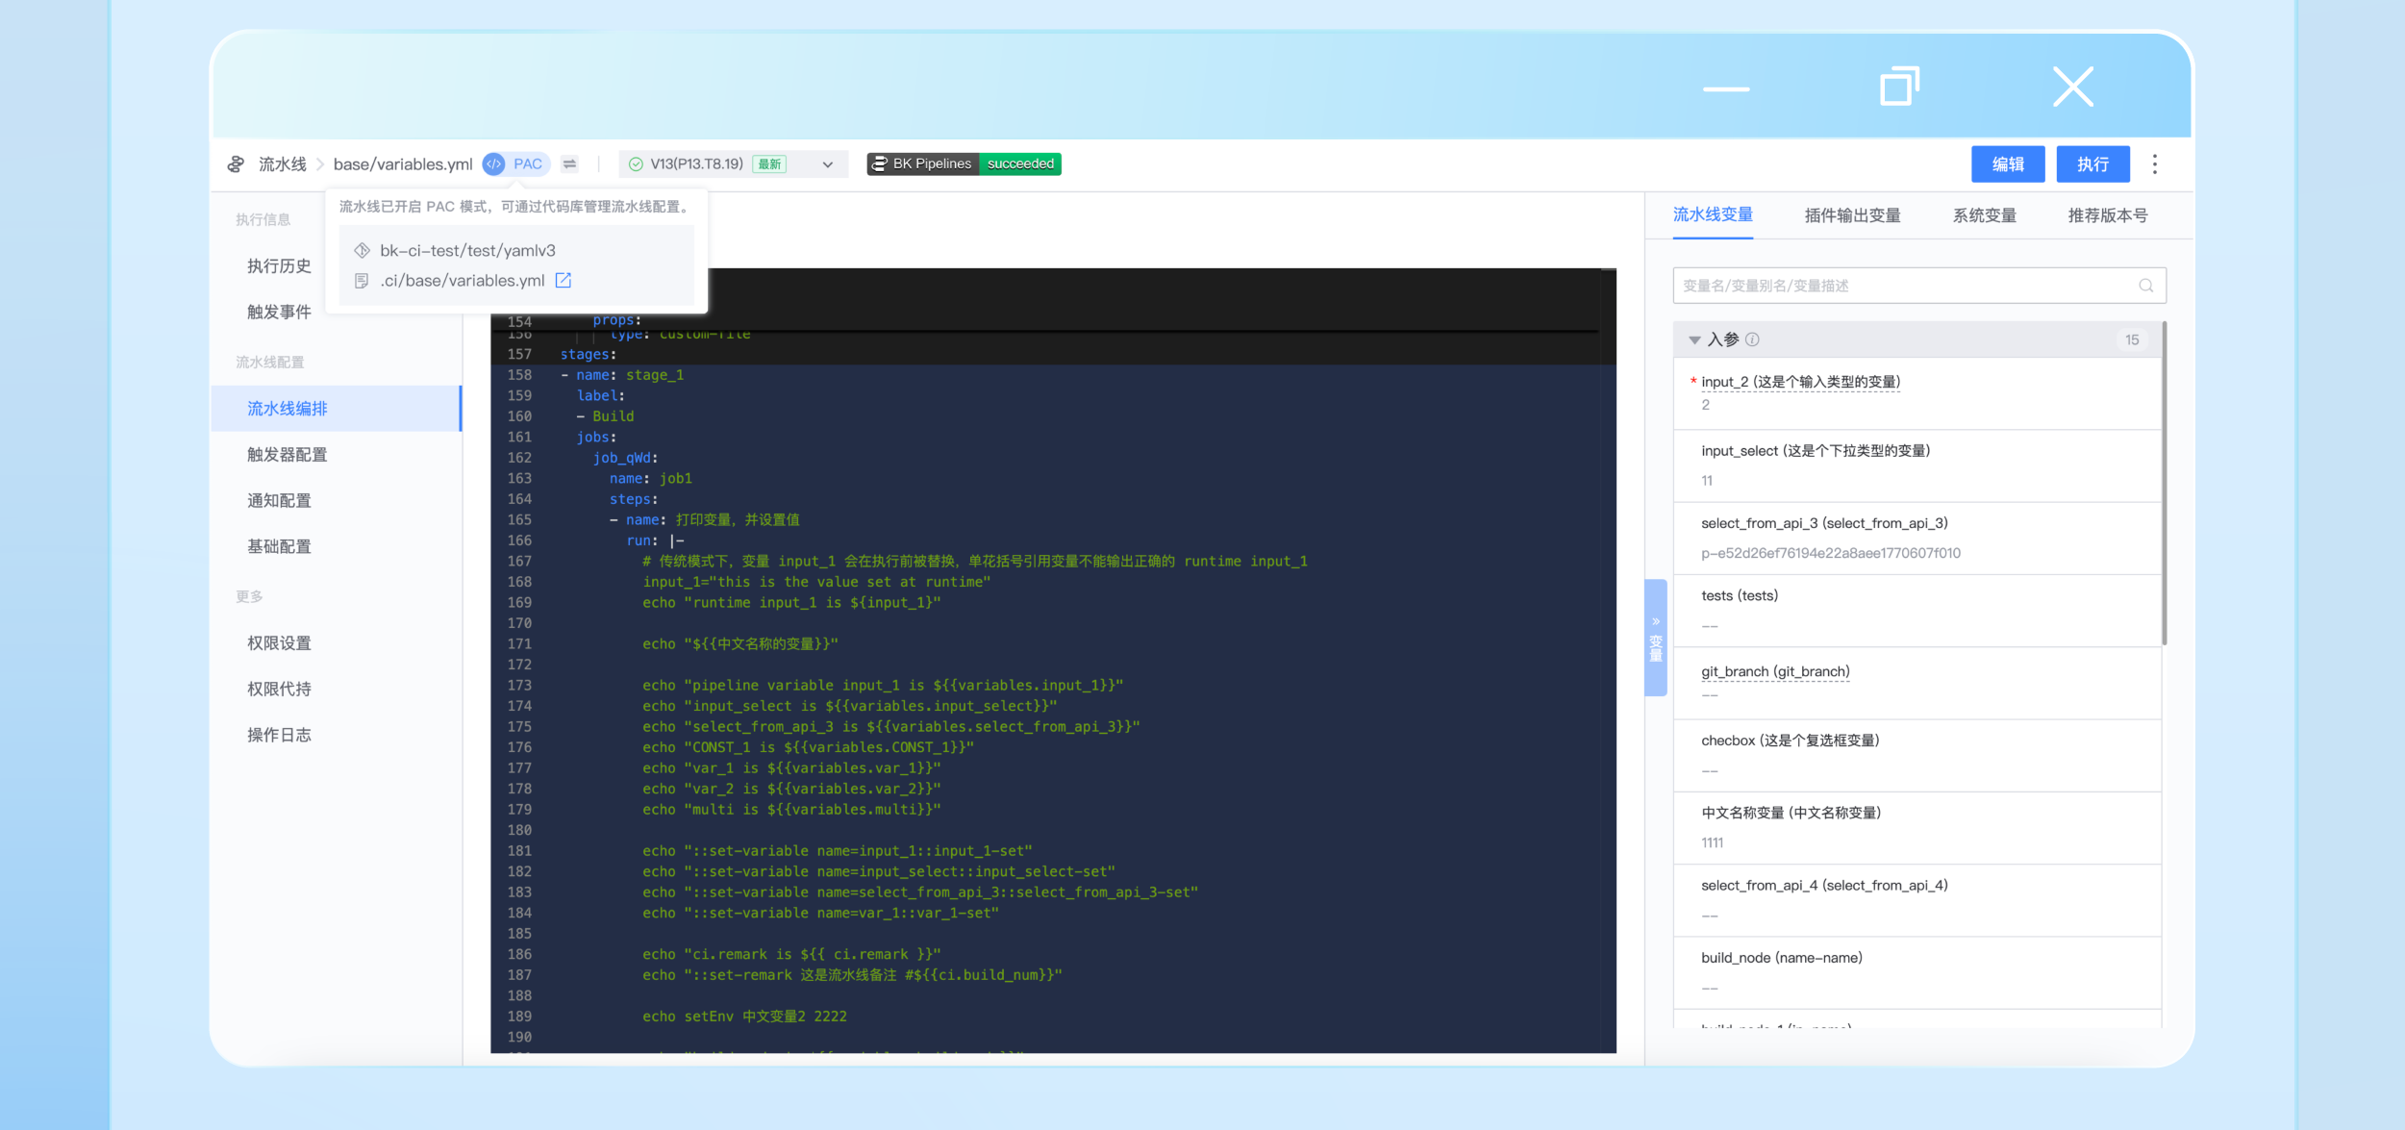Screen dimensions: 2405x1130
Task: Switch to the 流水线变量 tab
Action: (1712, 214)
